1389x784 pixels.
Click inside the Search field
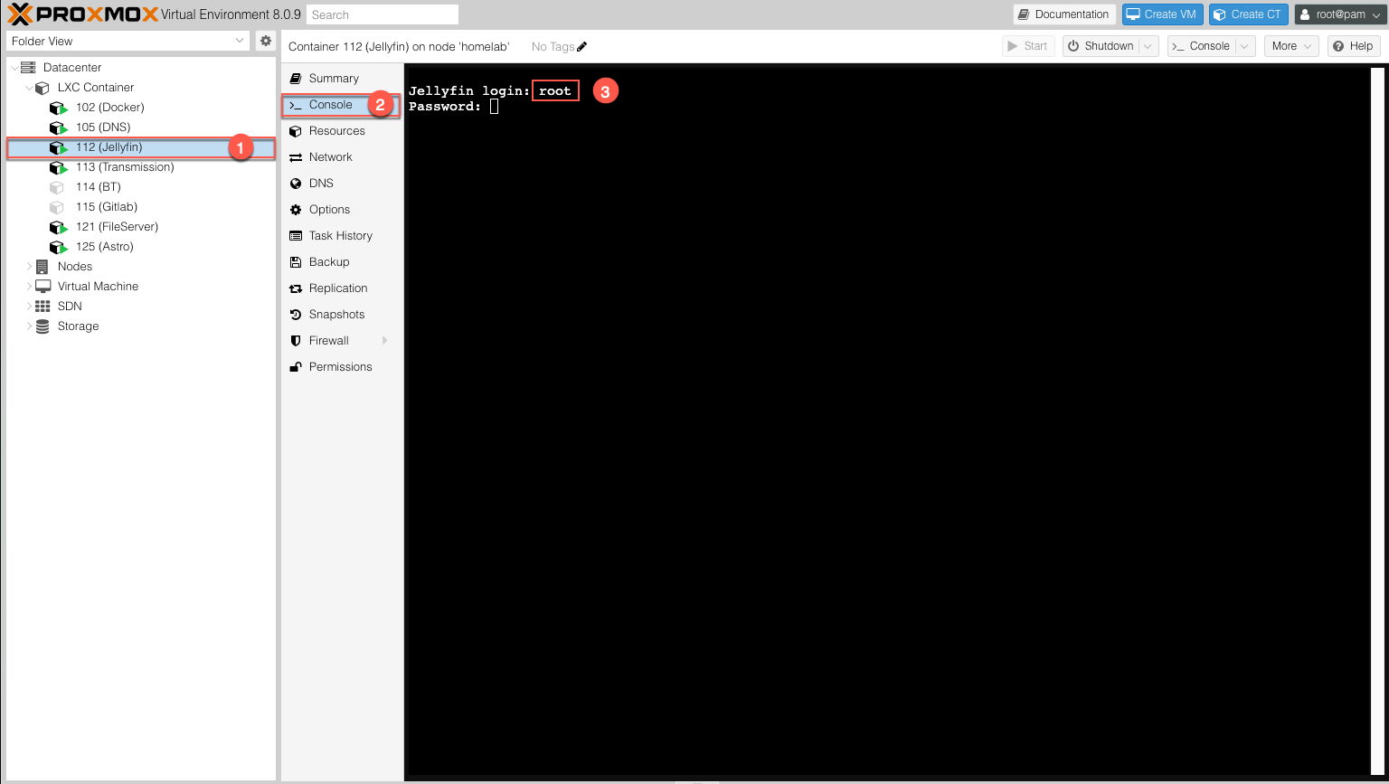point(382,14)
